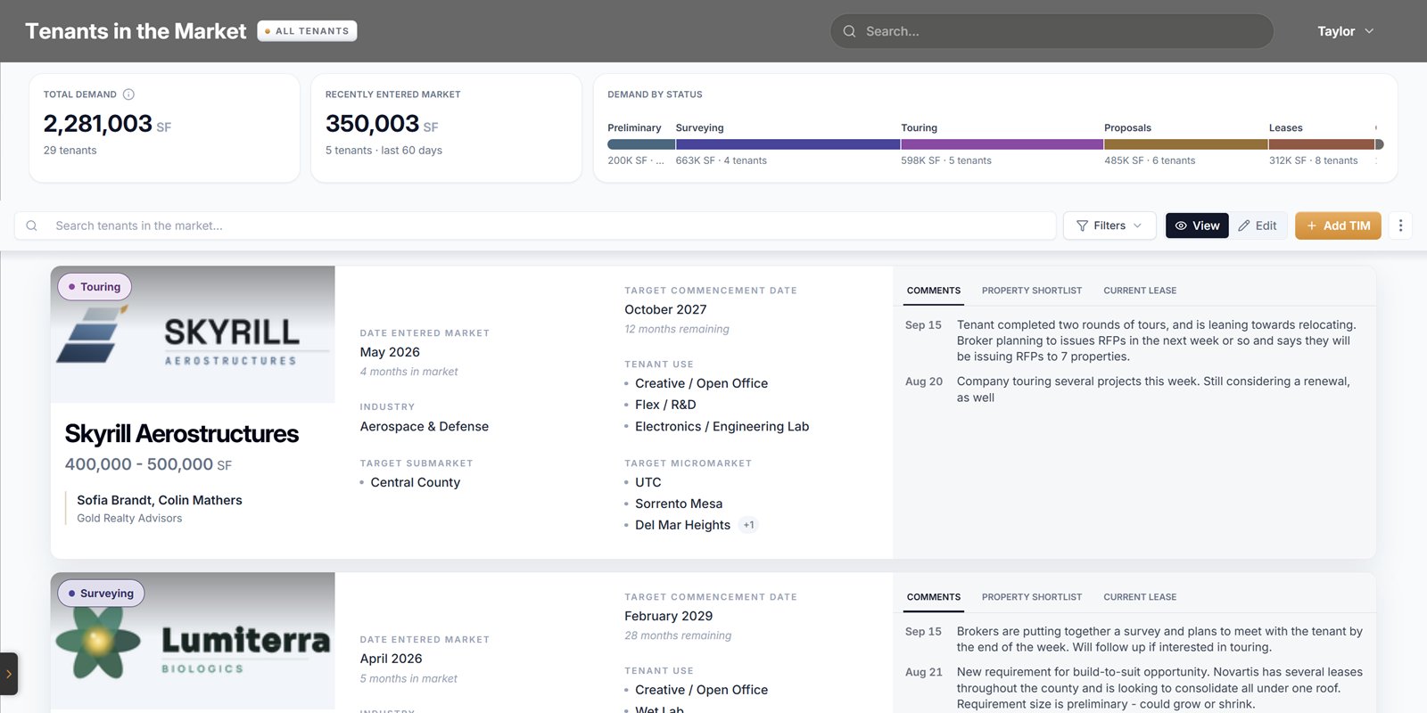
Task: Expand the left side panel arrow
Action: pyautogui.click(x=8, y=674)
